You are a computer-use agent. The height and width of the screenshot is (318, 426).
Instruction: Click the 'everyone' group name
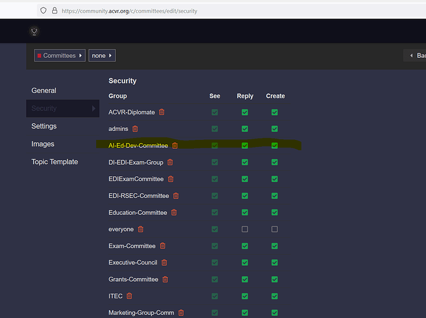tap(121, 230)
